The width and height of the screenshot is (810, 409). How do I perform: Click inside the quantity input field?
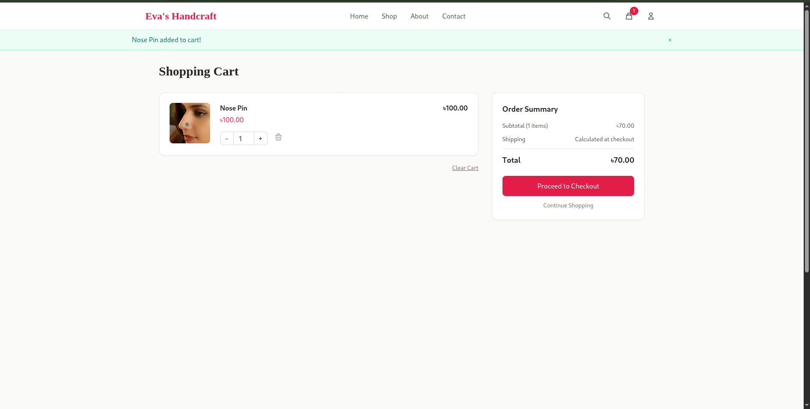(243, 138)
